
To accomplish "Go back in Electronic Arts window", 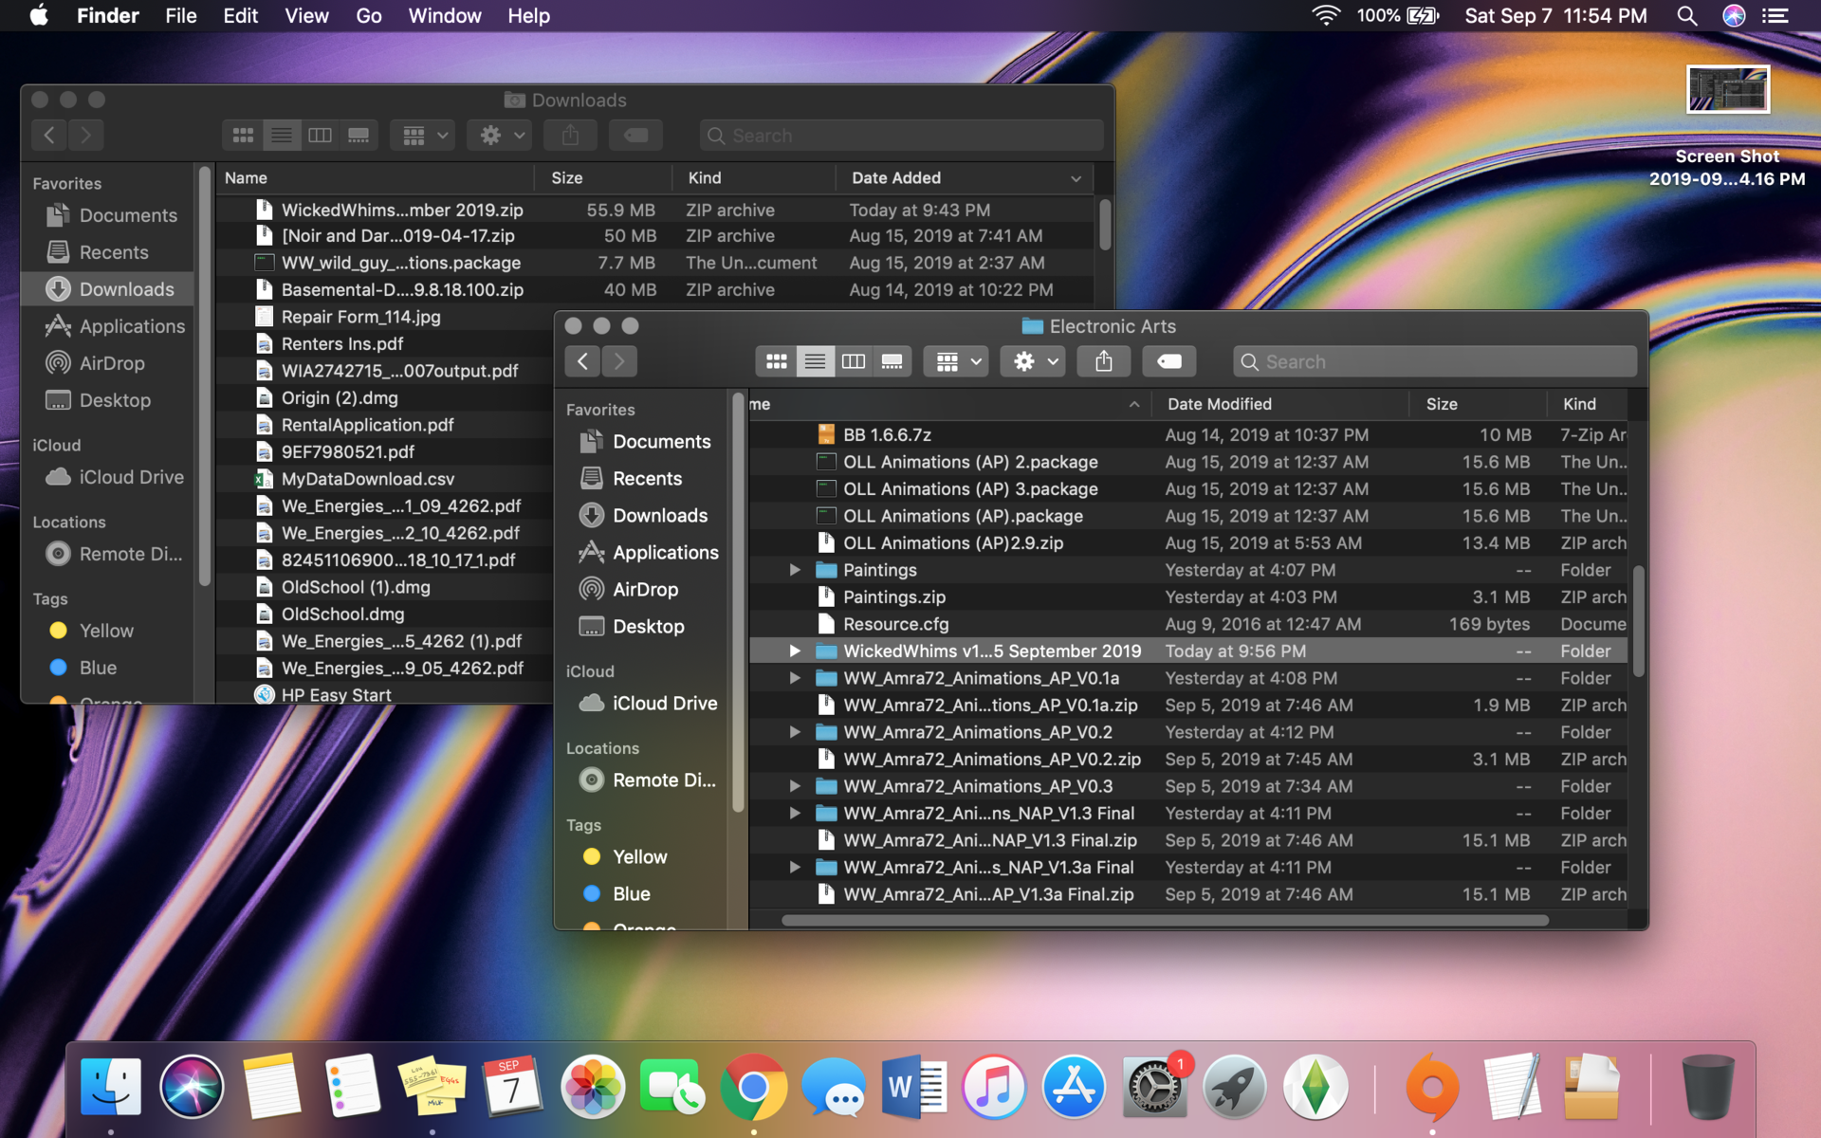I will (x=582, y=361).
